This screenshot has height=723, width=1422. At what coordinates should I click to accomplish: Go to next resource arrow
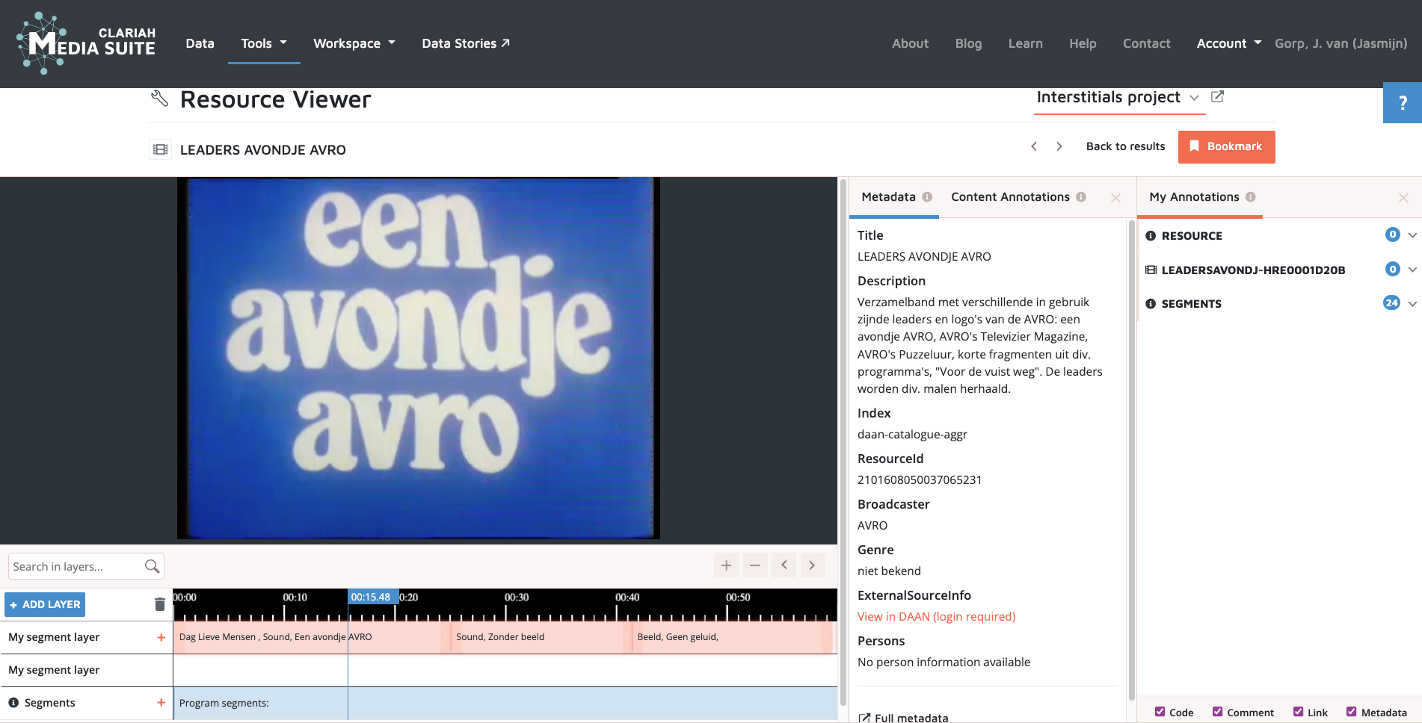[1059, 146]
